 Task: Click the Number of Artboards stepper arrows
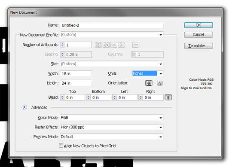(62, 45)
